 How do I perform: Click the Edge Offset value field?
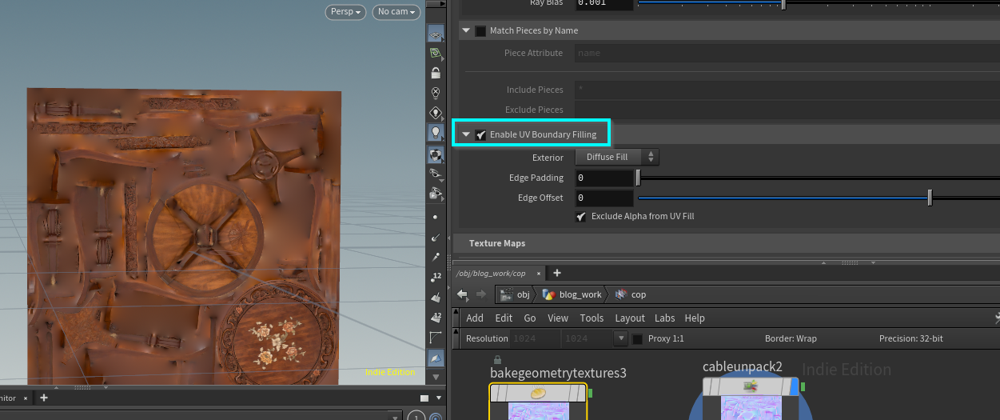pos(604,198)
